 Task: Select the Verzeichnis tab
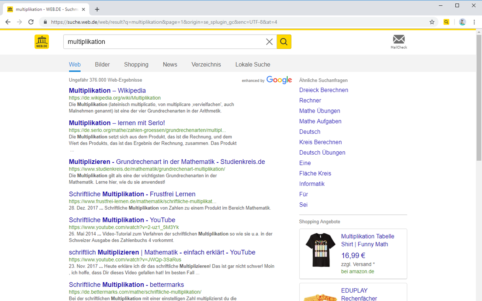206,64
